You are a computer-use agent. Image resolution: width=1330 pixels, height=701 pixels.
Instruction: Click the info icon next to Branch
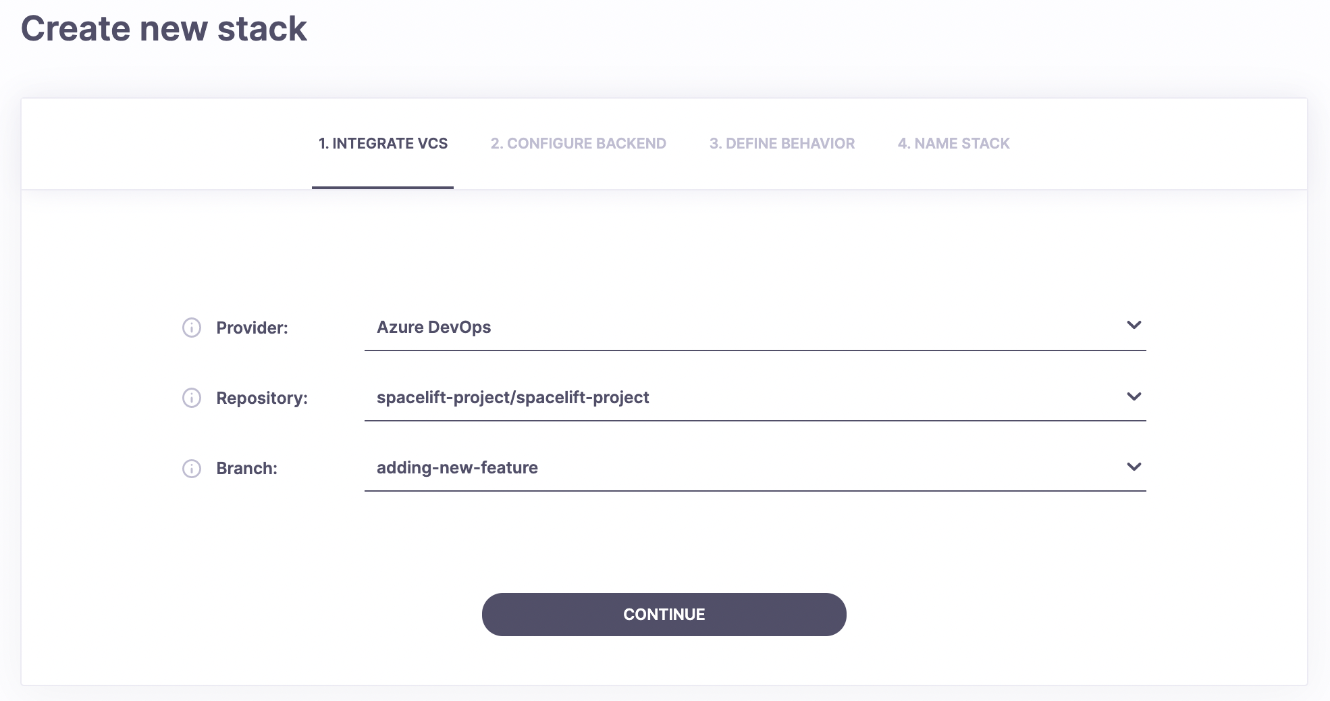point(191,469)
